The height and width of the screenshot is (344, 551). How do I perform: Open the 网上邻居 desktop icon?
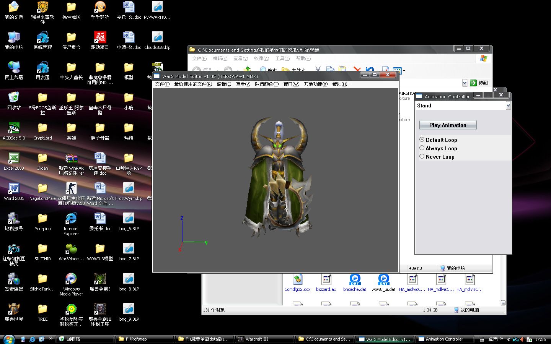click(x=14, y=70)
